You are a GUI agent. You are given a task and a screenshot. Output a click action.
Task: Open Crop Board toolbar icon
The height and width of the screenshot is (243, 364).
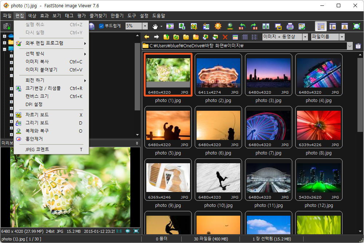pos(194,26)
